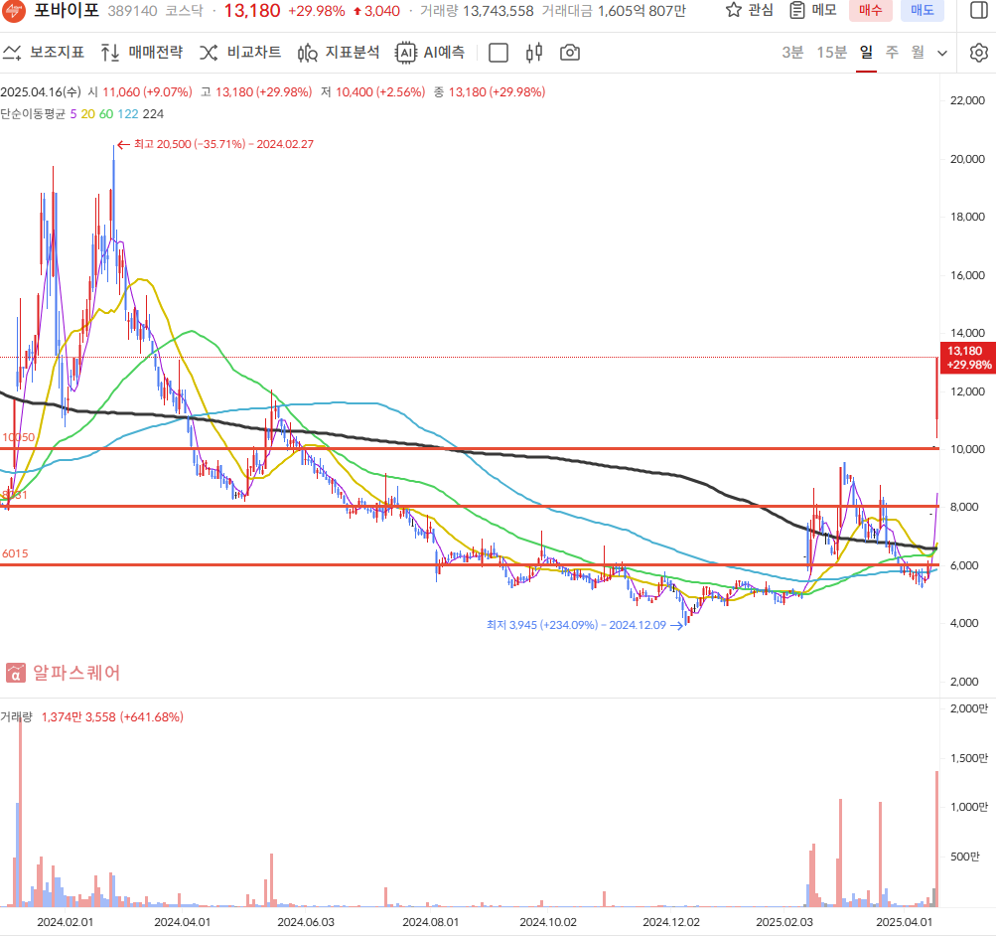Click the 2024.02.01 date axis label

click(65, 922)
